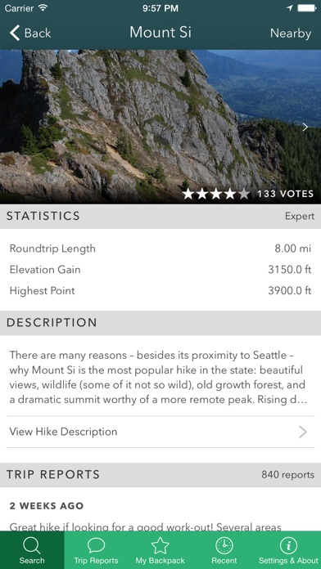Open Settings & About info icon

[288, 545]
